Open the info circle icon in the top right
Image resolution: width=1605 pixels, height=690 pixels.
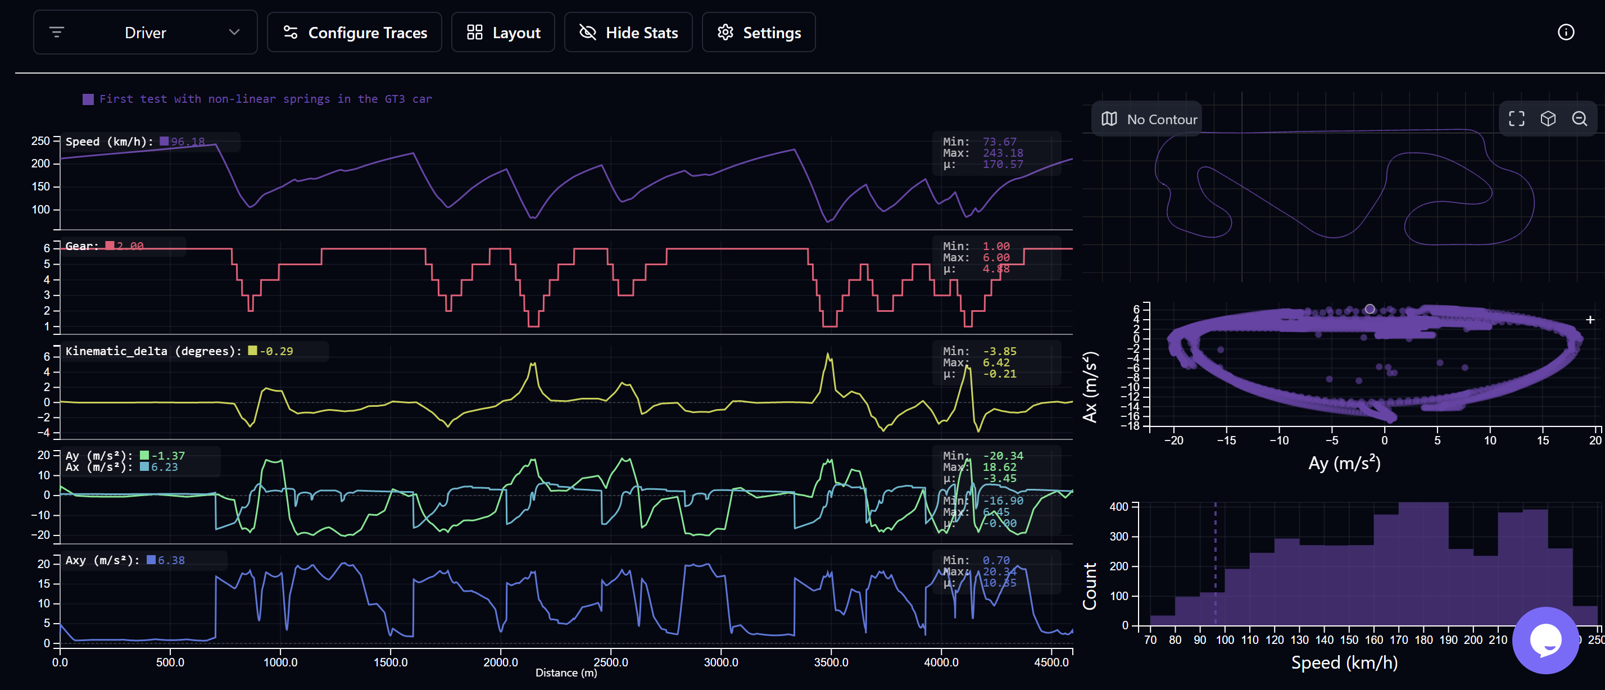click(x=1565, y=33)
